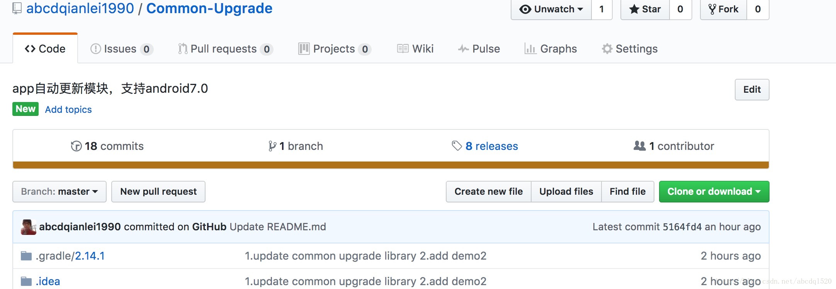Click the Graphs bar chart icon

coord(530,49)
